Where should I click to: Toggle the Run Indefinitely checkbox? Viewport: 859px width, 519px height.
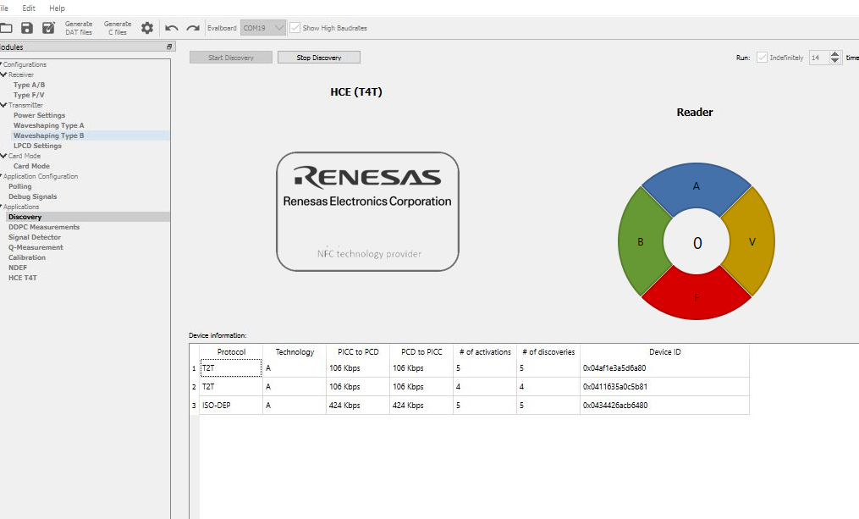[x=763, y=58]
